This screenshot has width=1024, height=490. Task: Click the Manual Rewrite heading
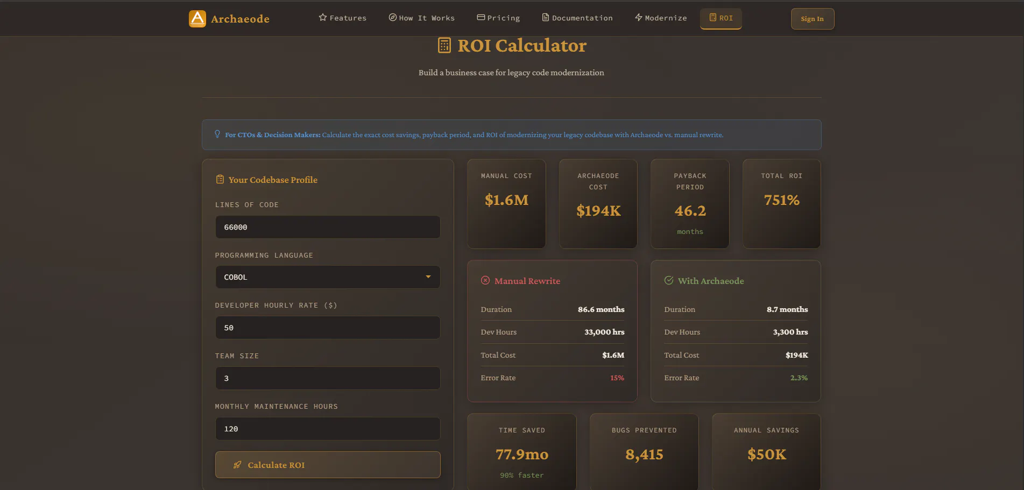tap(527, 281)
